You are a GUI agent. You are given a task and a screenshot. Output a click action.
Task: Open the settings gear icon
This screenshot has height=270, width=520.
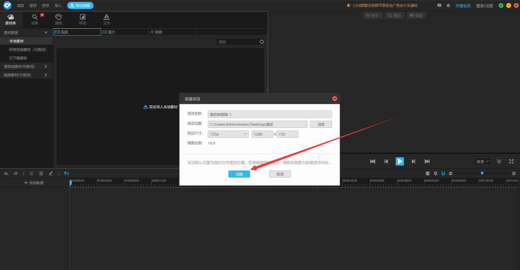tap(448, 6)
